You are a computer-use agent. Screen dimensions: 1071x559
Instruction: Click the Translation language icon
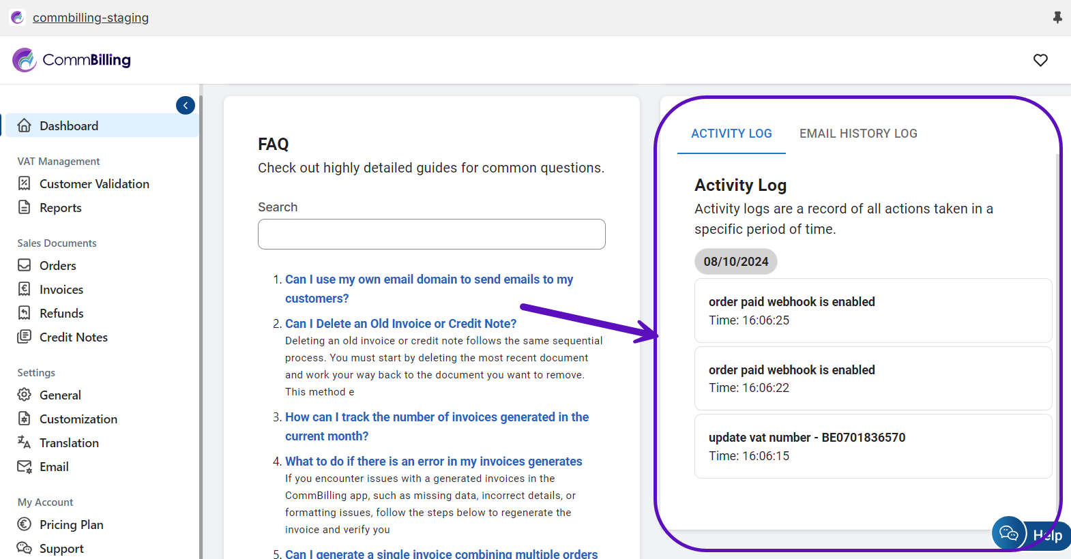tap(25, 442)
